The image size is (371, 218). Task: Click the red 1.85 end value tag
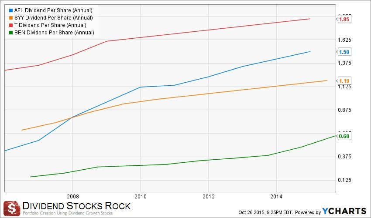(x=344, y=19)
